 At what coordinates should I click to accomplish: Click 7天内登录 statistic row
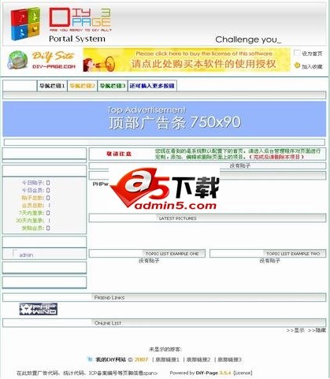point(34,213)
